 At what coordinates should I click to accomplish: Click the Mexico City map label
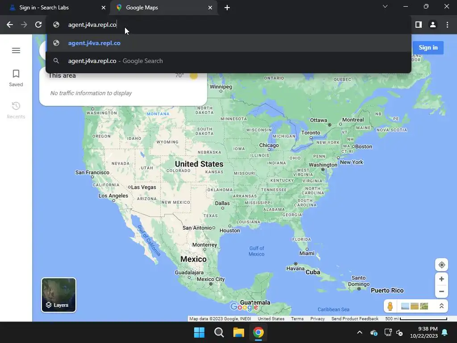click(x=211, y=279)
